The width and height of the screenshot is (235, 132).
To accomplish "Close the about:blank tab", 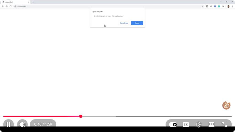I will [28, 2].
